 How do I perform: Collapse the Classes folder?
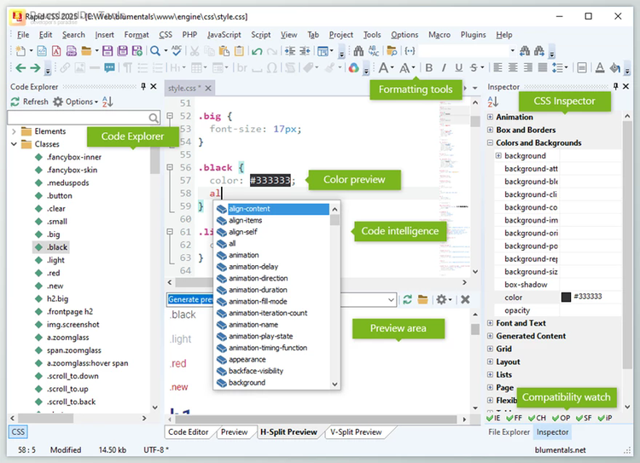point(14,144)
